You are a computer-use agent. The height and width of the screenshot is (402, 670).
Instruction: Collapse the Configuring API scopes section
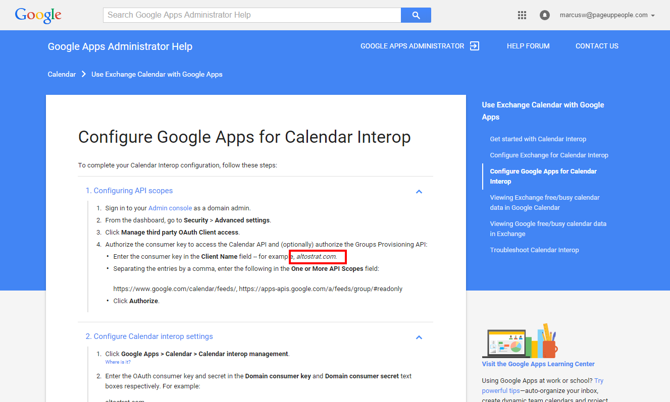419,192
